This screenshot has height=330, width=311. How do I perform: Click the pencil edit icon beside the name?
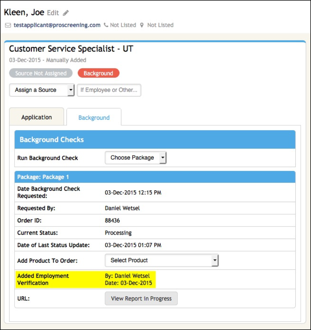pyautogui.click(x=66, y=13)
